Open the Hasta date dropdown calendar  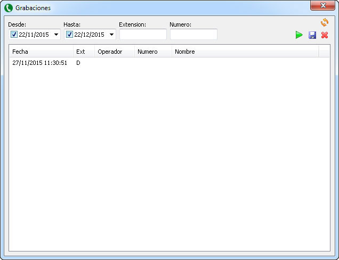pos(111,35)
